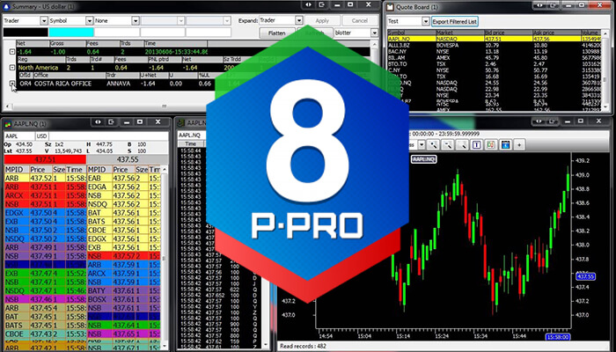
Task: Click the AAPL.NQ Level 2 window title icon
Action: (8, 124)
